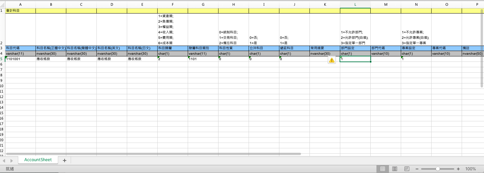Click the zoom slider handle
This screenshot has height=173, width=484.
(438, 169)
